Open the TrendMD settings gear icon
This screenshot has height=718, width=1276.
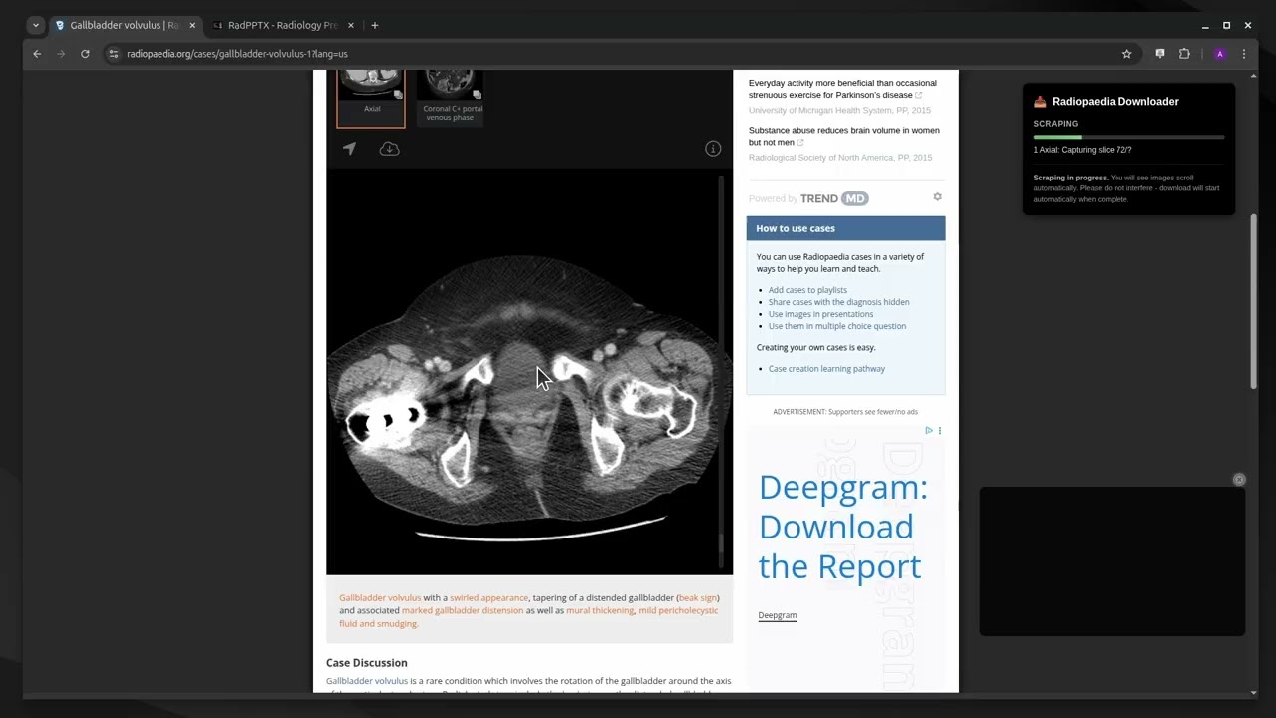pos(937,197)
